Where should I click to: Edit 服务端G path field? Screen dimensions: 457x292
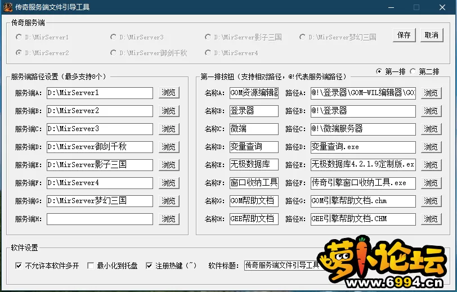tap(100, 201)
